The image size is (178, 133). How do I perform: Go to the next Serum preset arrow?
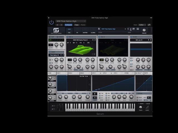pyautogui.click(x=131, y=29)
